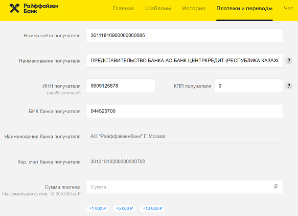Open the Шаблоны tab

158,8
